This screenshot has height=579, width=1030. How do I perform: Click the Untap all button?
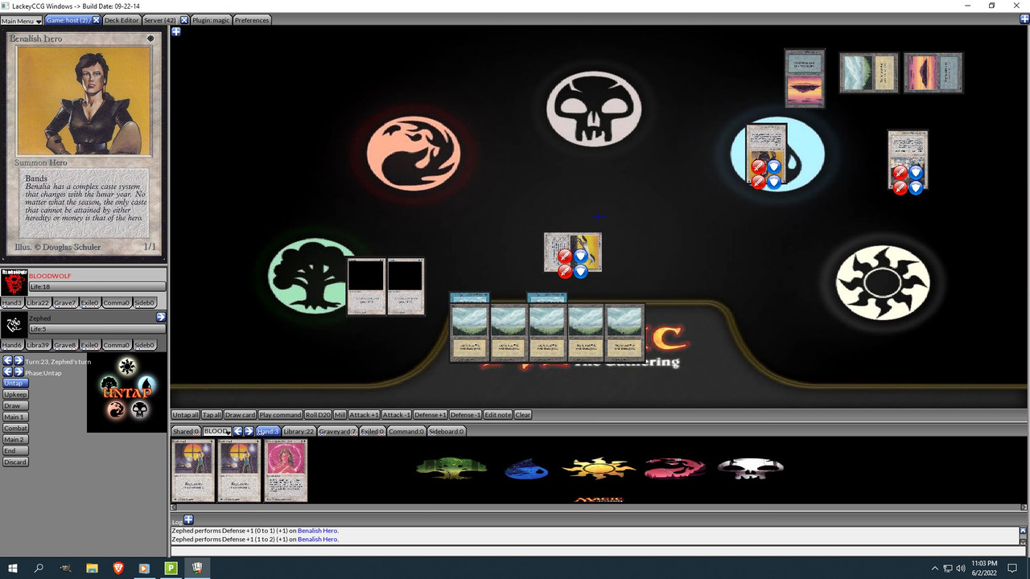(x=185, y=415)
